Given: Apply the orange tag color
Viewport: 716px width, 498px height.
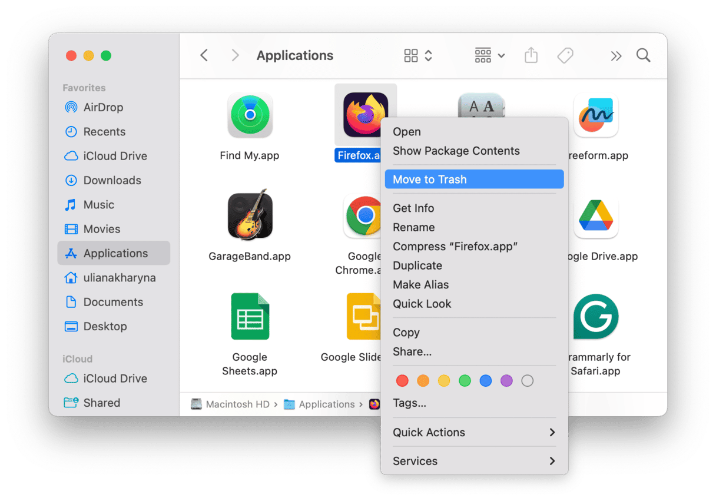Looking at the screenshot, I should [x=423, y=381].
